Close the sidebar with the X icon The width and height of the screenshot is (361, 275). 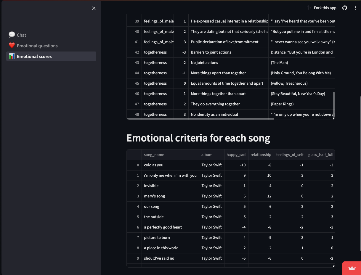(x=94, y=8)
